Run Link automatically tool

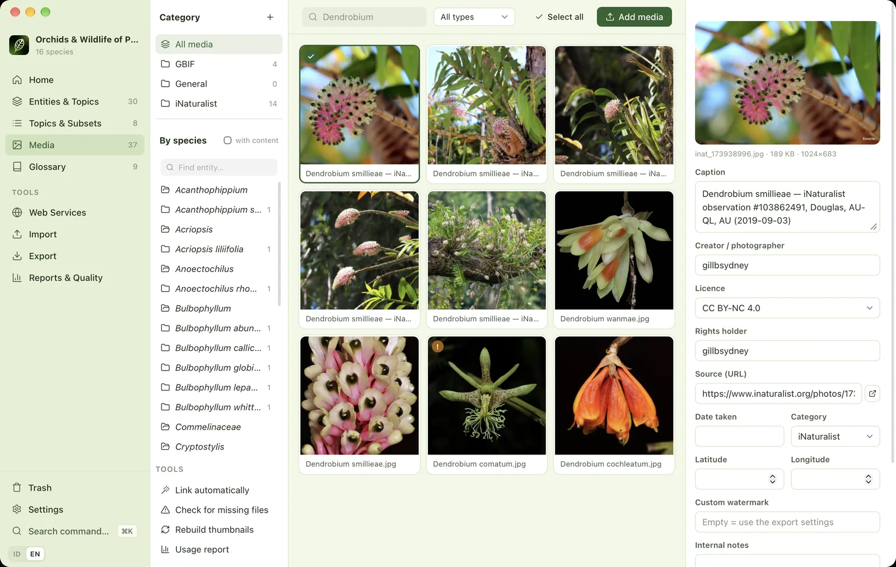click(218, 490)
